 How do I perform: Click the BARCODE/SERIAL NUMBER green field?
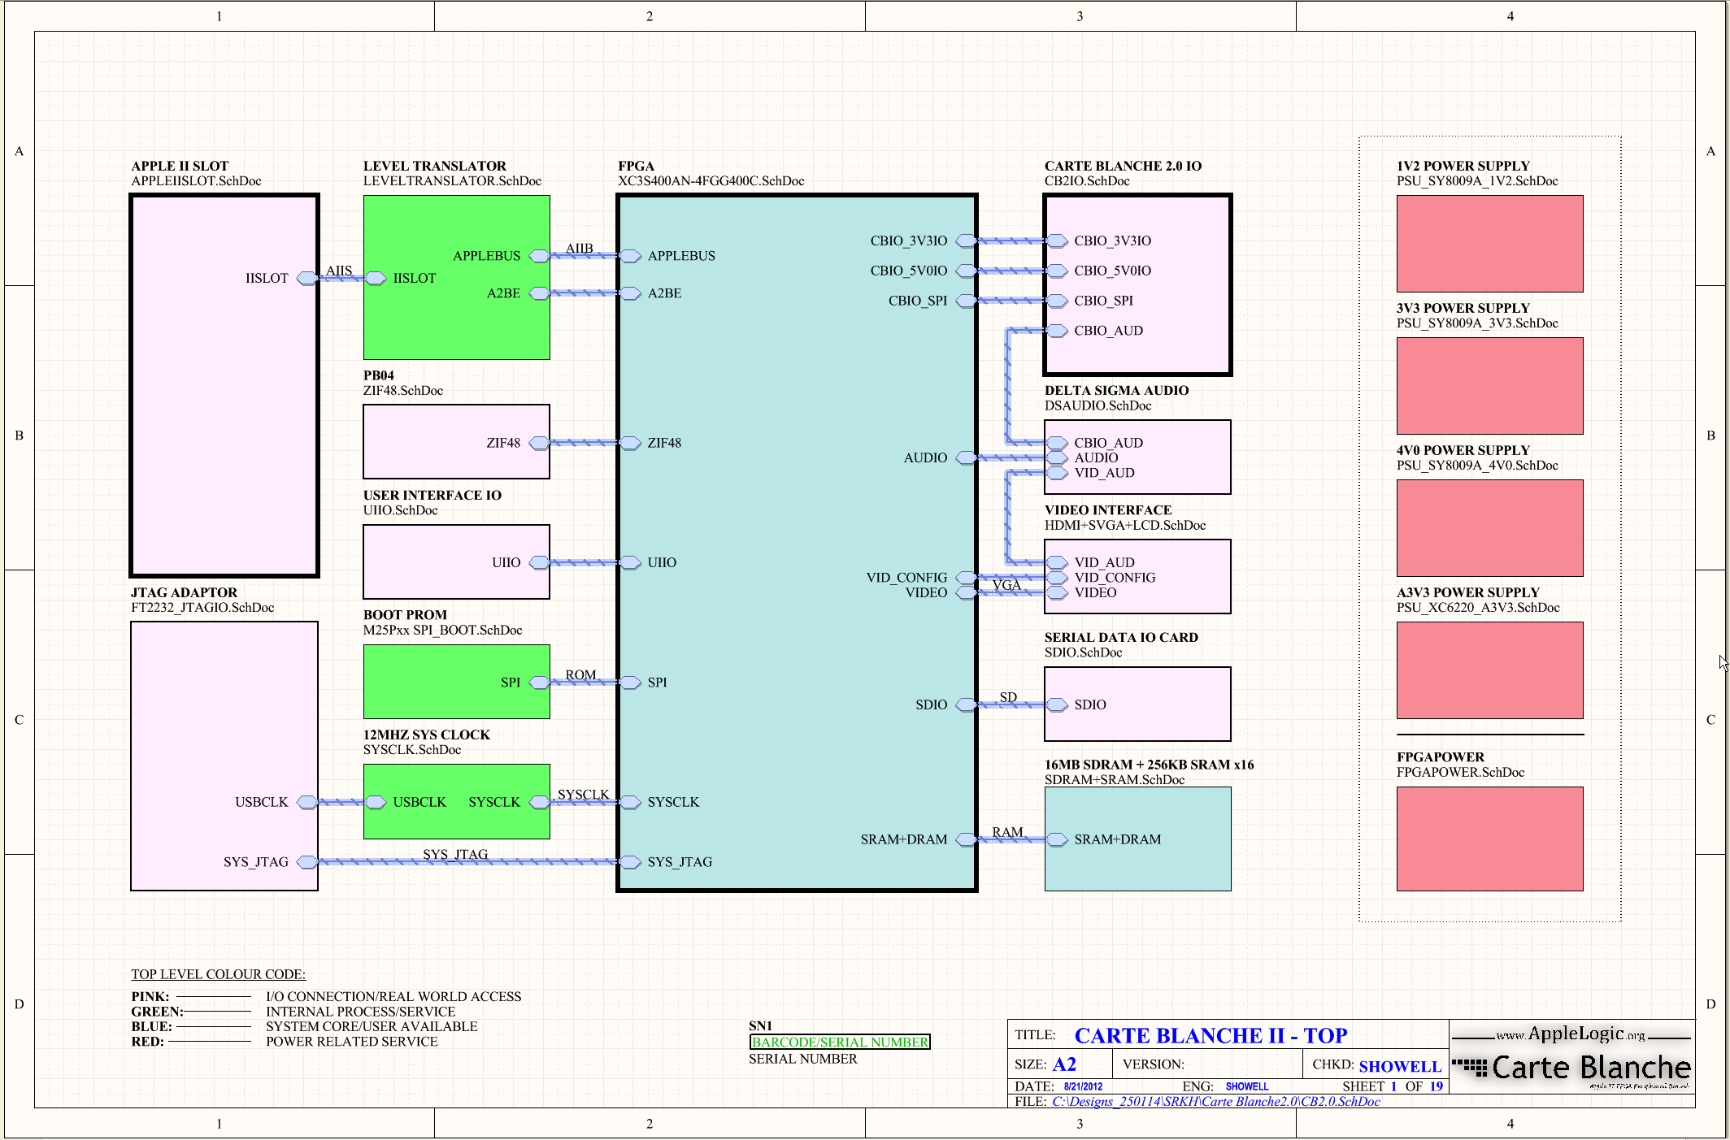tap(840, 1042)
